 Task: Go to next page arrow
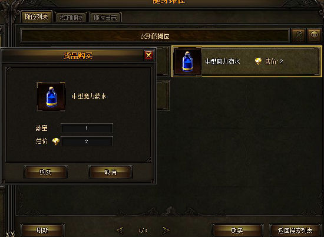click(x=166, y=230)
